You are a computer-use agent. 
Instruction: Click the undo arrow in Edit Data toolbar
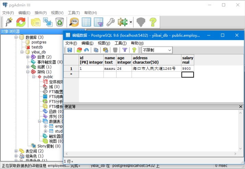pyautogui.click(x=86, y=50)
